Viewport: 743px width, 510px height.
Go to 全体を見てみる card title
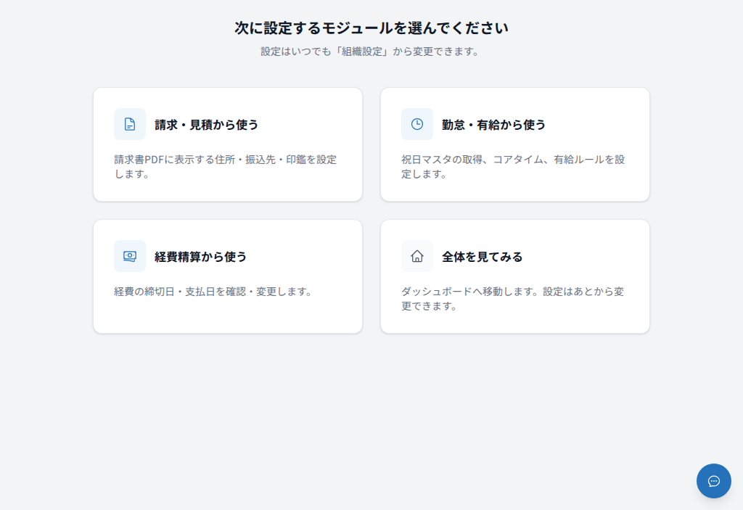click(x=483, y=256)
